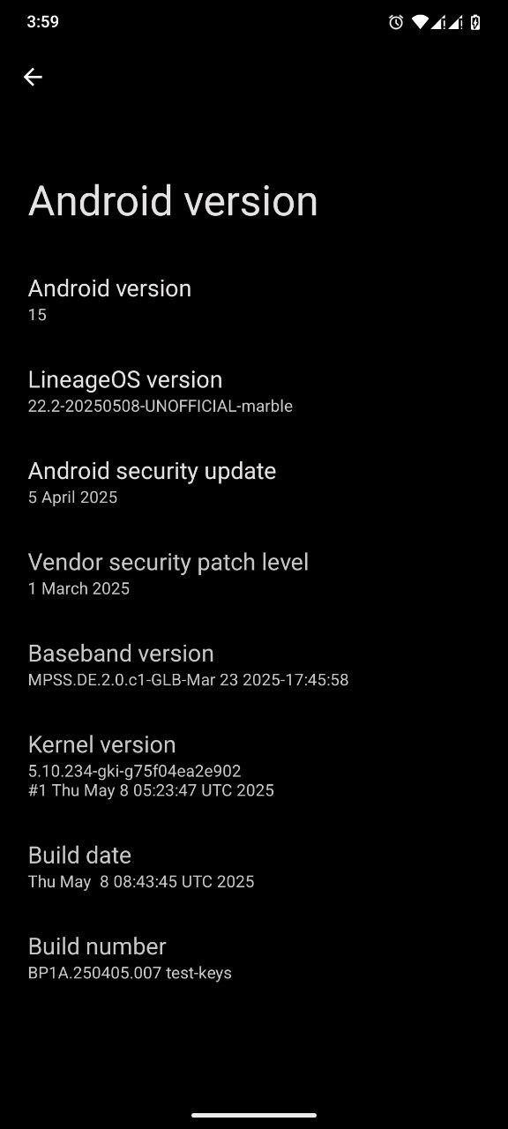
Task: Open the Android version 15 entry
Action: 254,301
